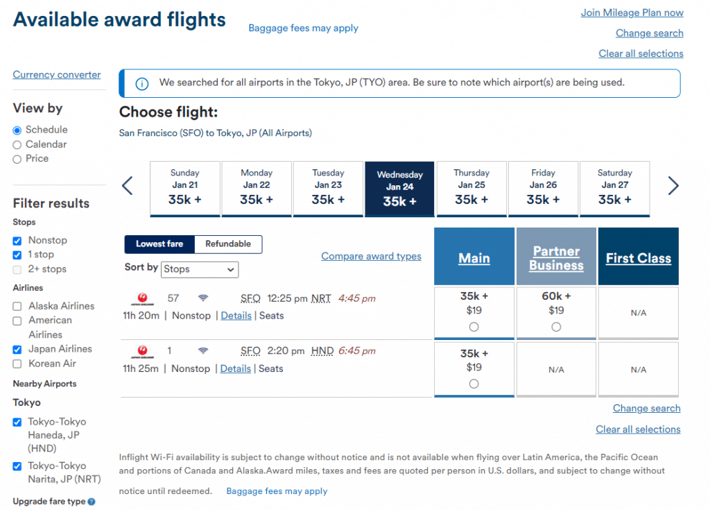Select the Calendar view radio button
The width and height of the screenshot is (710, 510).
pyautogui.click(x=17, y=144)
